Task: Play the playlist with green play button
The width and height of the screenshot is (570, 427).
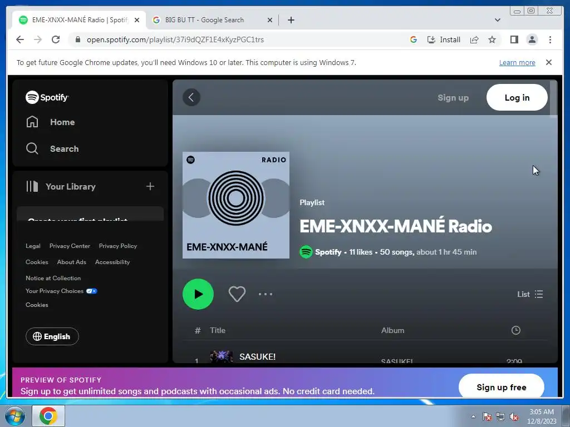Action: pyautogui.click(x=198, y=294)
